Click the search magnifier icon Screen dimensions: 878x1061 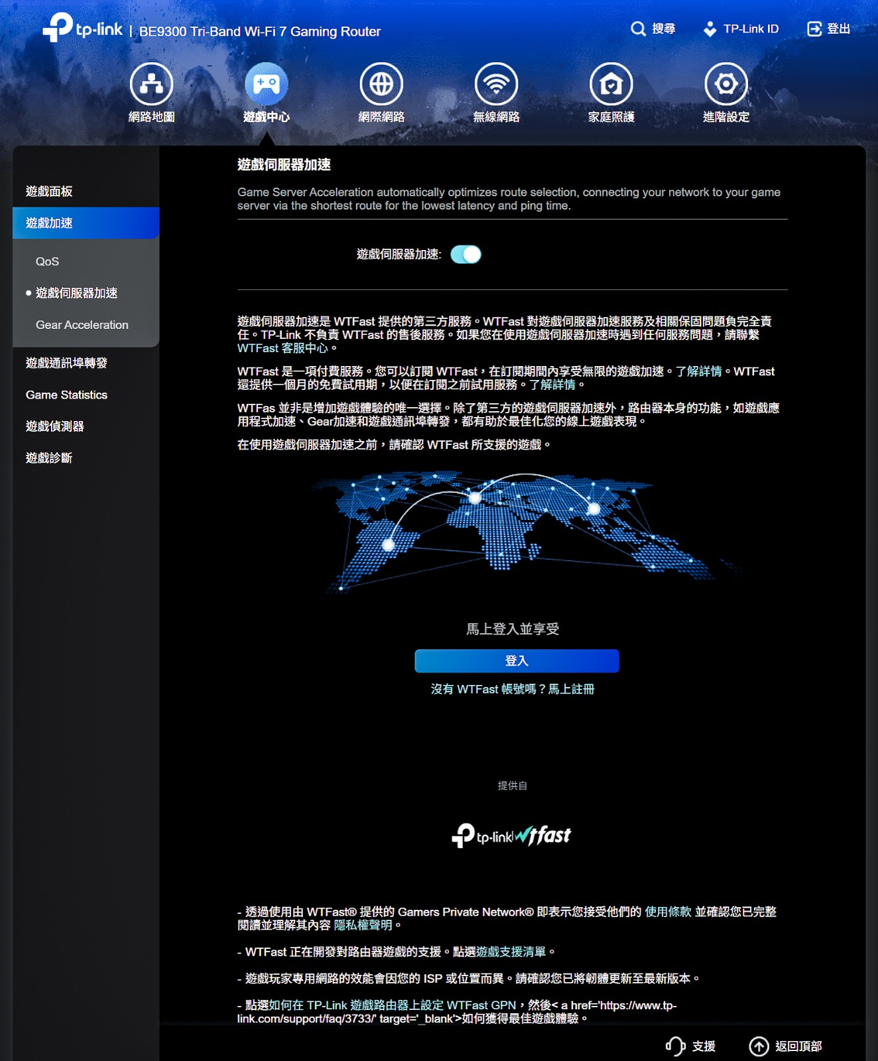click(x=638, y=29)
